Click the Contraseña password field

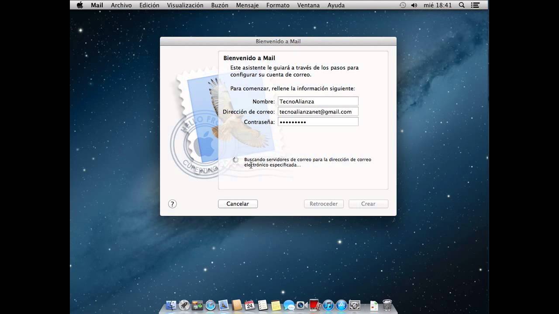point(318,122)
